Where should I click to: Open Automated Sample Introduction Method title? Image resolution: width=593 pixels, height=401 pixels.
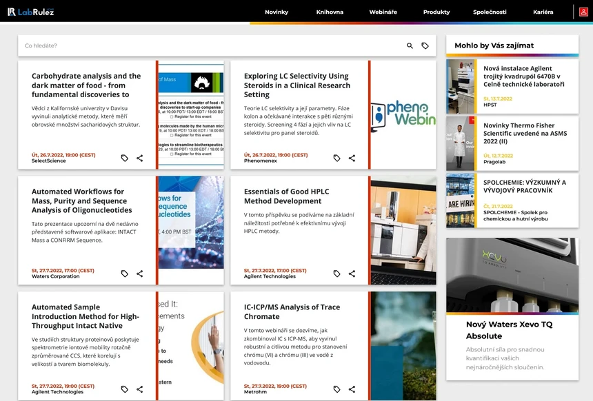pyautogui.click(x=86, y=316)
